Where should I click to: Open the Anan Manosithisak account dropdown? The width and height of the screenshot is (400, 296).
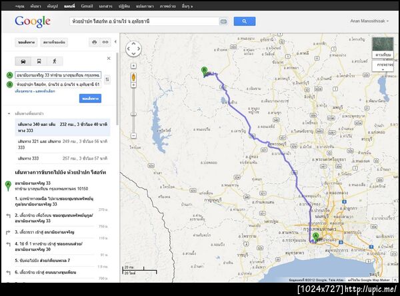pyautogui.click(x=369, y=21)
